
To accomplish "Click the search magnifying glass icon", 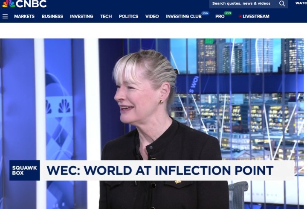I will coord(282,3).
